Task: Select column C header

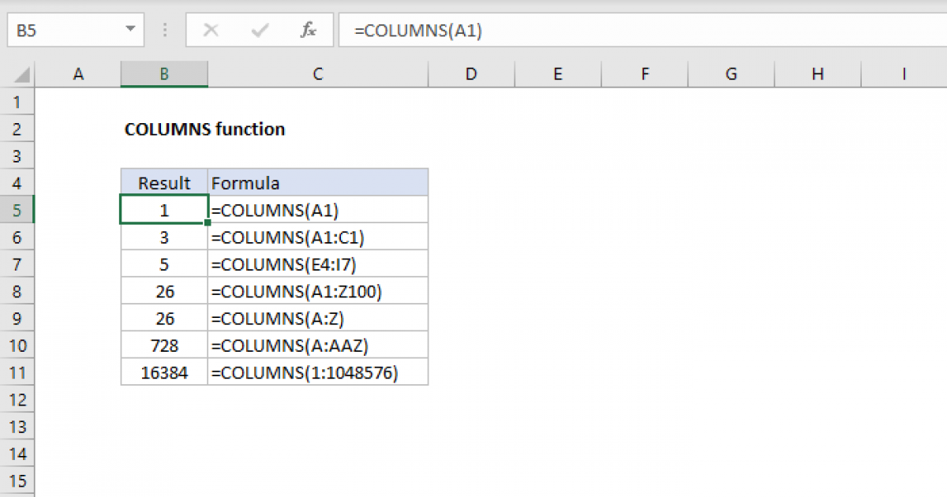Action: 317,74
